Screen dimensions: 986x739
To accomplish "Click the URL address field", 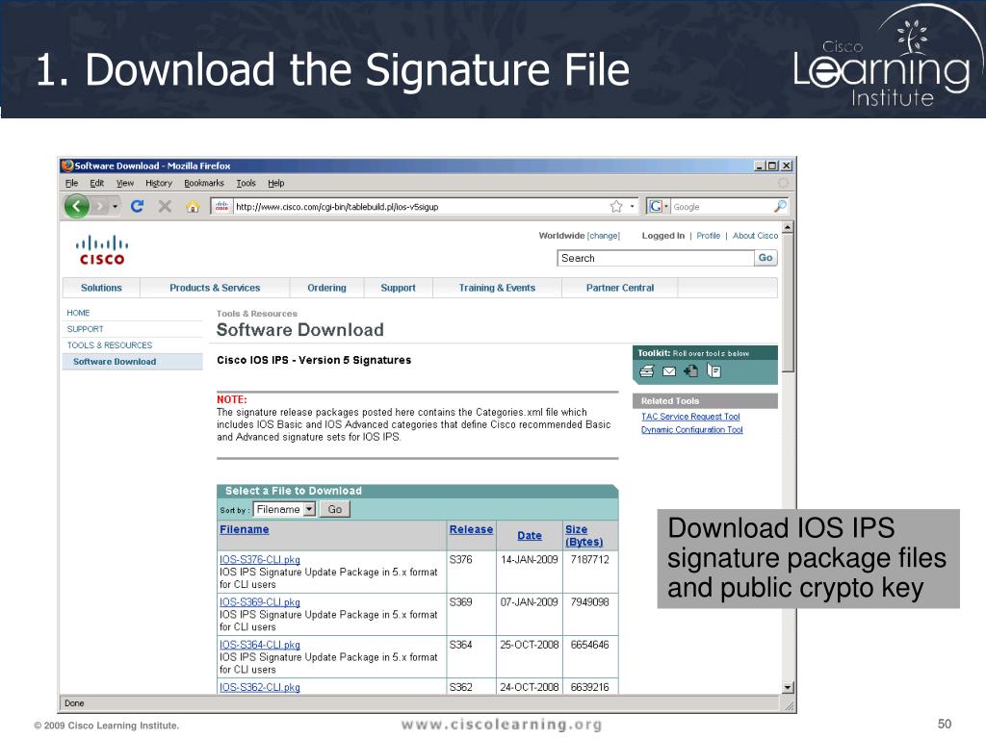I will point(419,206).
